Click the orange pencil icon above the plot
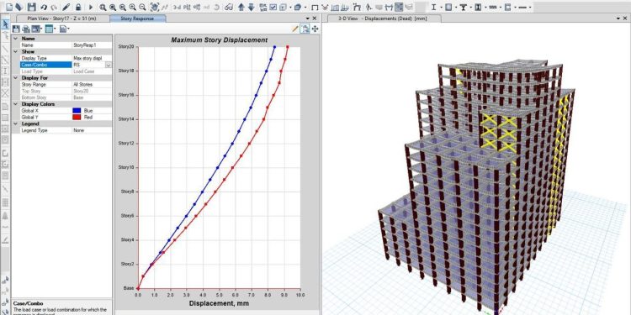This screenshot has height=315, width=631. [x=295, y=29]
